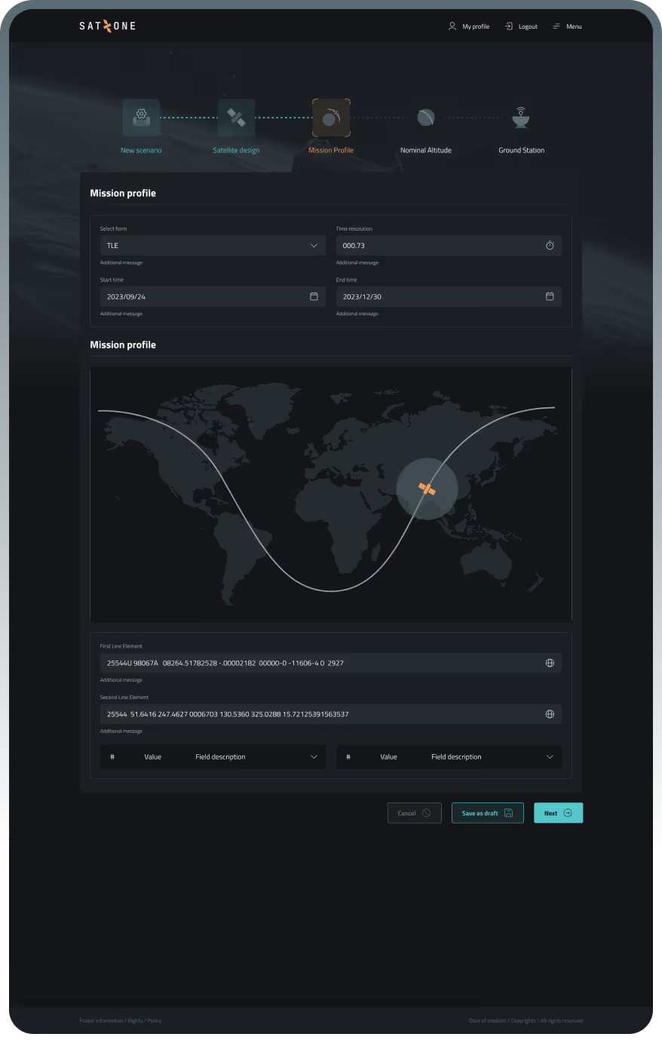The image size is (662, 1043).
Task: Select the Ground Station dish icon
Action: coord(521,118)
